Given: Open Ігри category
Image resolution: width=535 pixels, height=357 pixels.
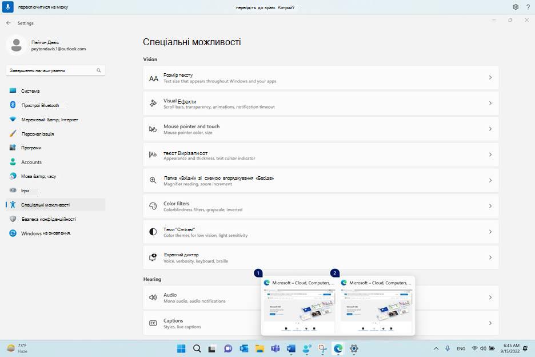Looking at the screenshot, I should [55, 191].
